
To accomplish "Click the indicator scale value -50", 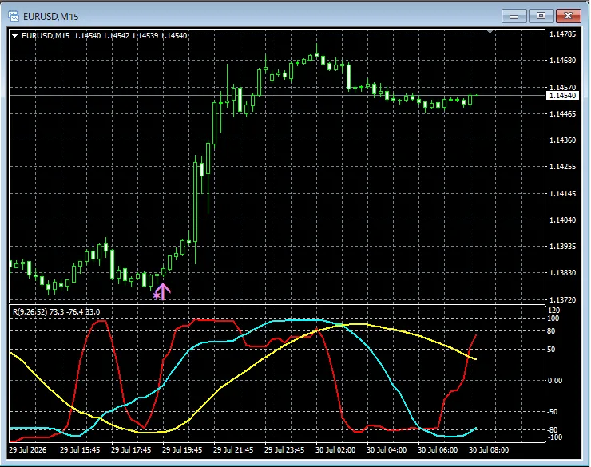I will [x=553, y=412].
